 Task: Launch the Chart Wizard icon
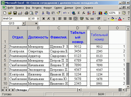click(100, 13)
